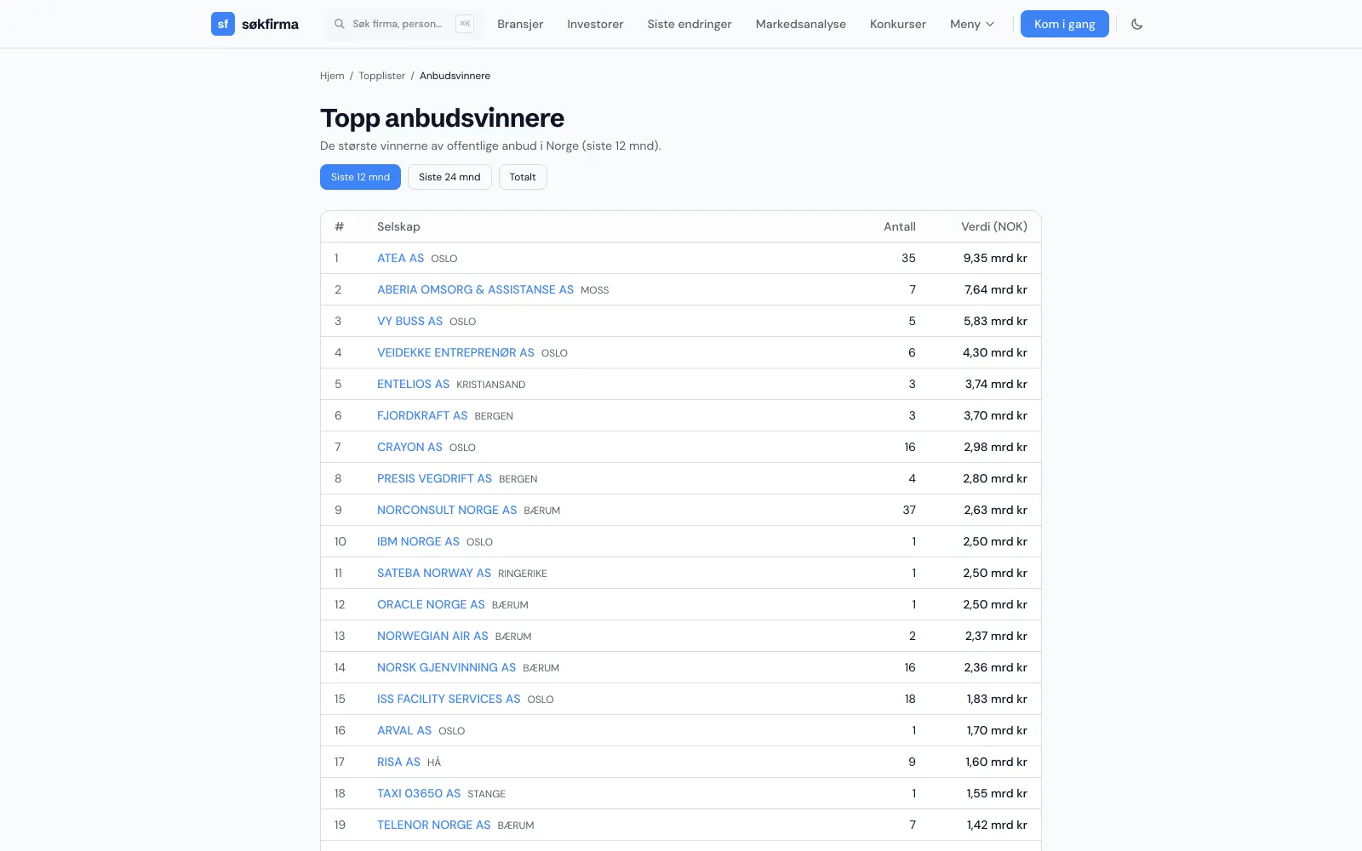Open FJORDKRAFT AS company link
This screenshot has width=1362, height=851.
point(422,415)
